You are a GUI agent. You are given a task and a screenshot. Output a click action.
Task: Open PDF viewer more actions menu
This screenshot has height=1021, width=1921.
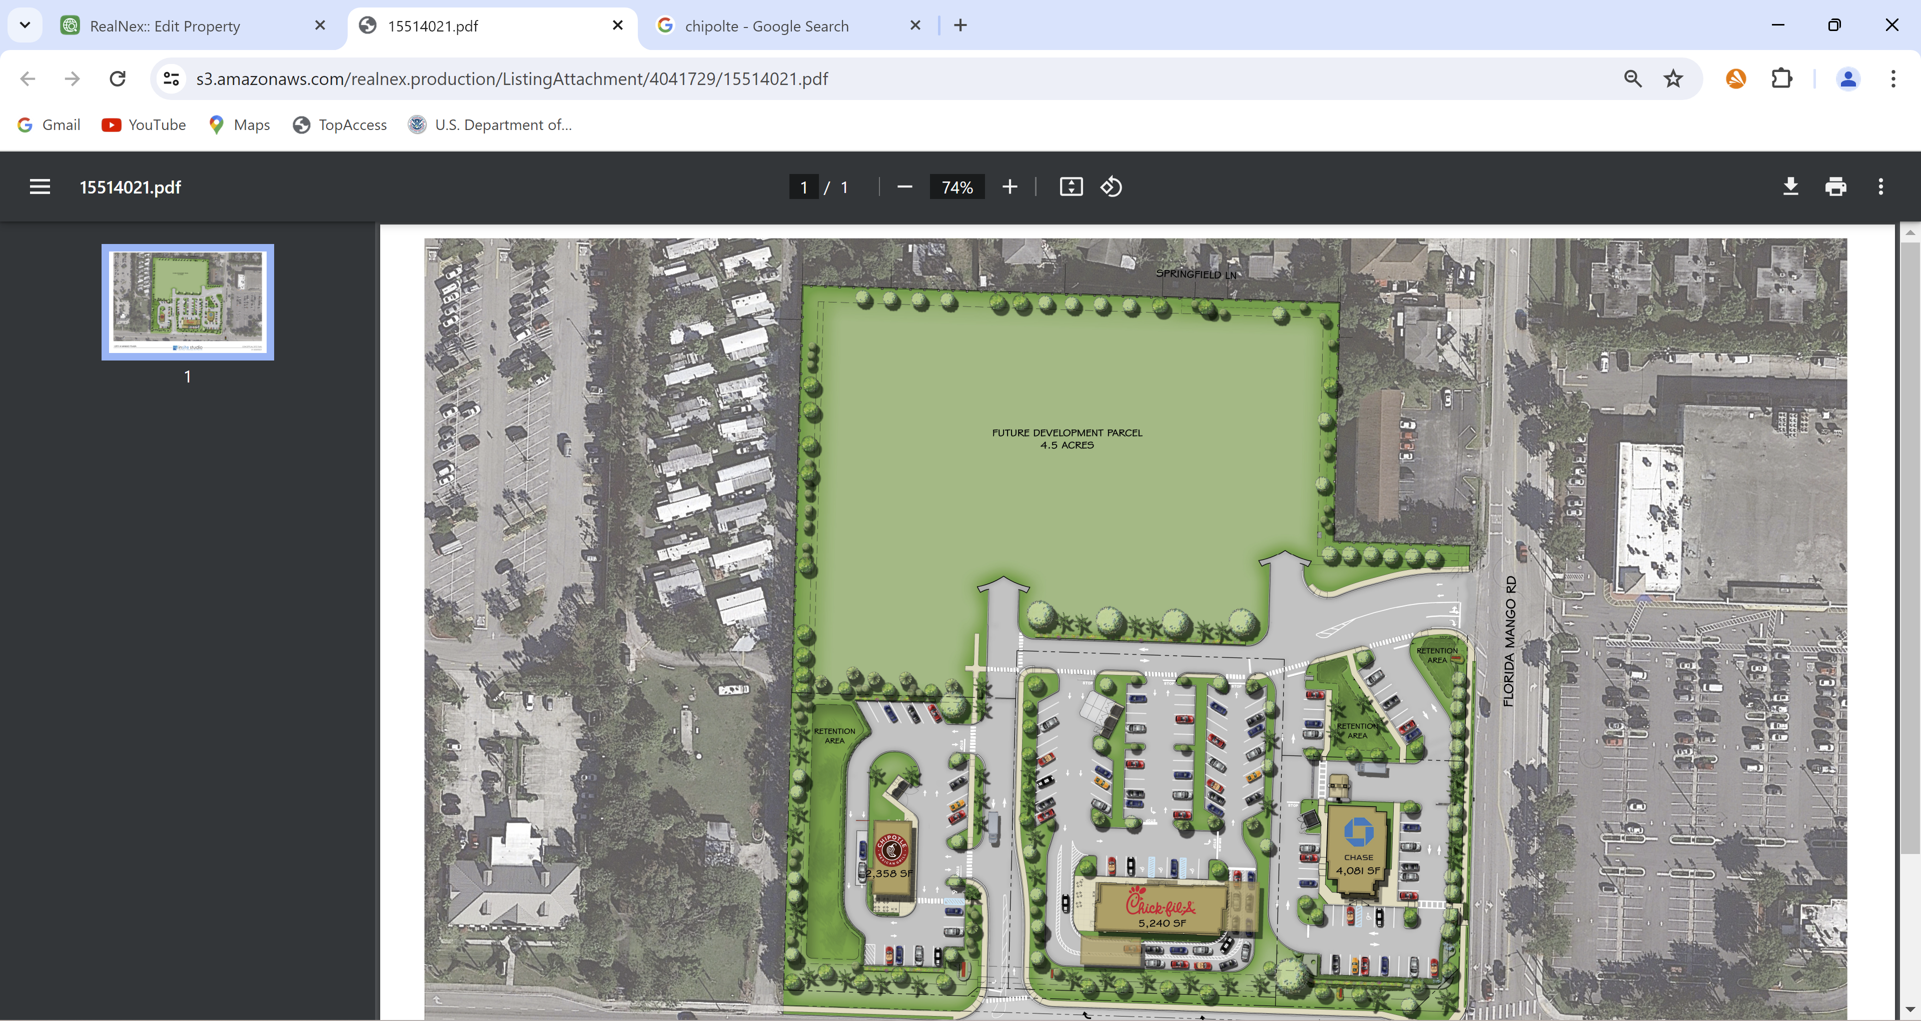pyautogui.click(x=1881, y=187)
